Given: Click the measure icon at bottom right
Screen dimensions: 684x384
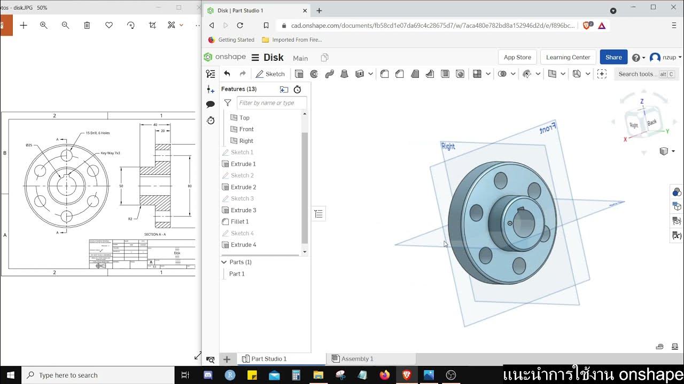Looking at the screenshot, I should pyautogui.click(x=660, y=347).
